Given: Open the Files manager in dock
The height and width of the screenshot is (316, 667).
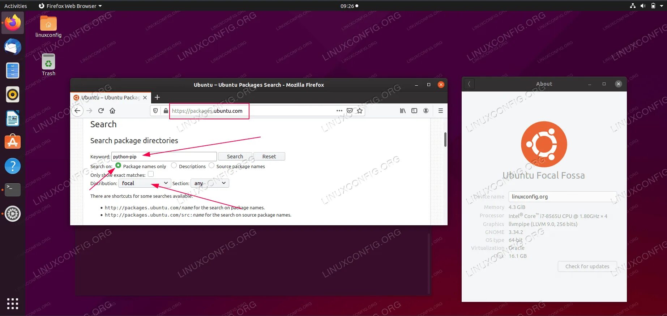Looking at the screenshot, I should pos(13,71).
